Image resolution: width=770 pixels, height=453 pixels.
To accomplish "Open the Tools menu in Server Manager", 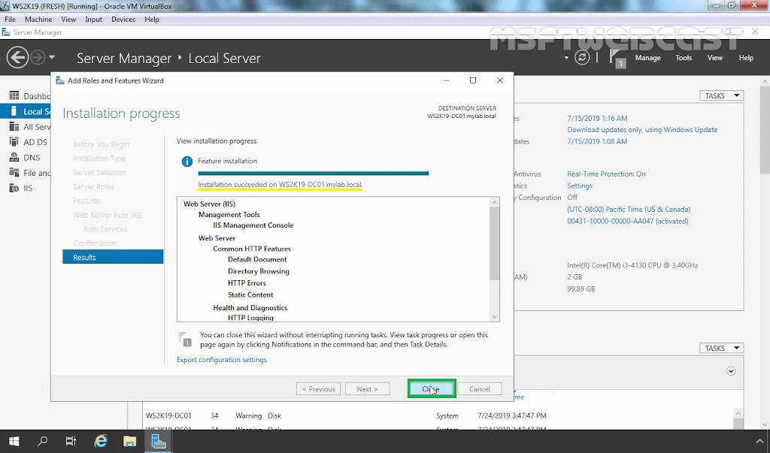I will 683,58.
